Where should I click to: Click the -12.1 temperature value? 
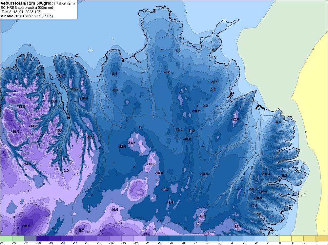[198, 224]
